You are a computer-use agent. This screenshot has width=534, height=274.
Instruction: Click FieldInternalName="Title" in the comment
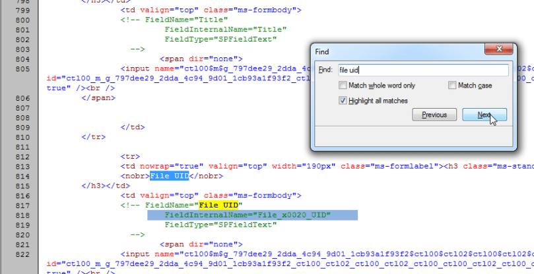225,30
